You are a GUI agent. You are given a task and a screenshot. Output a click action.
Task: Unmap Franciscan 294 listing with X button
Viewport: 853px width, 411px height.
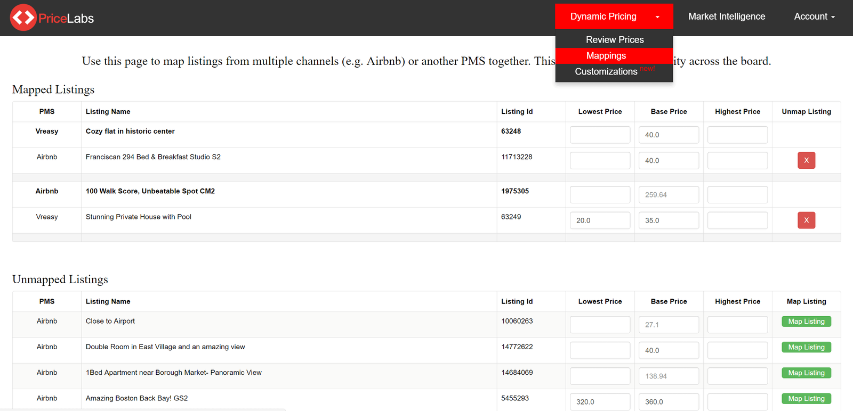click(x=806, y=160)
